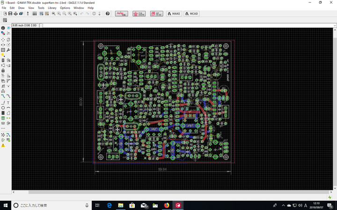Click the Help question mark icon

(x=107, y=14)
